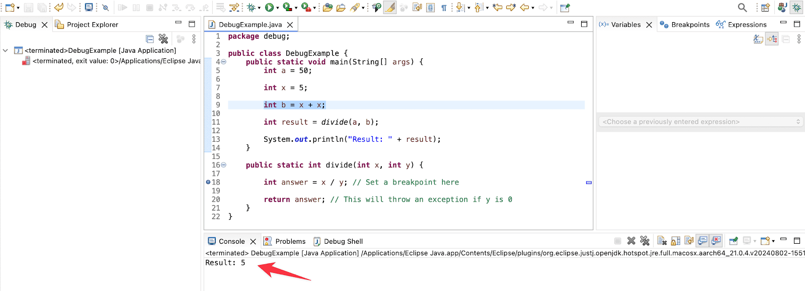The height and width of the screenshot is (291, 805).
Task: Collapse the main method fold marker
Action: coord(224,62)
